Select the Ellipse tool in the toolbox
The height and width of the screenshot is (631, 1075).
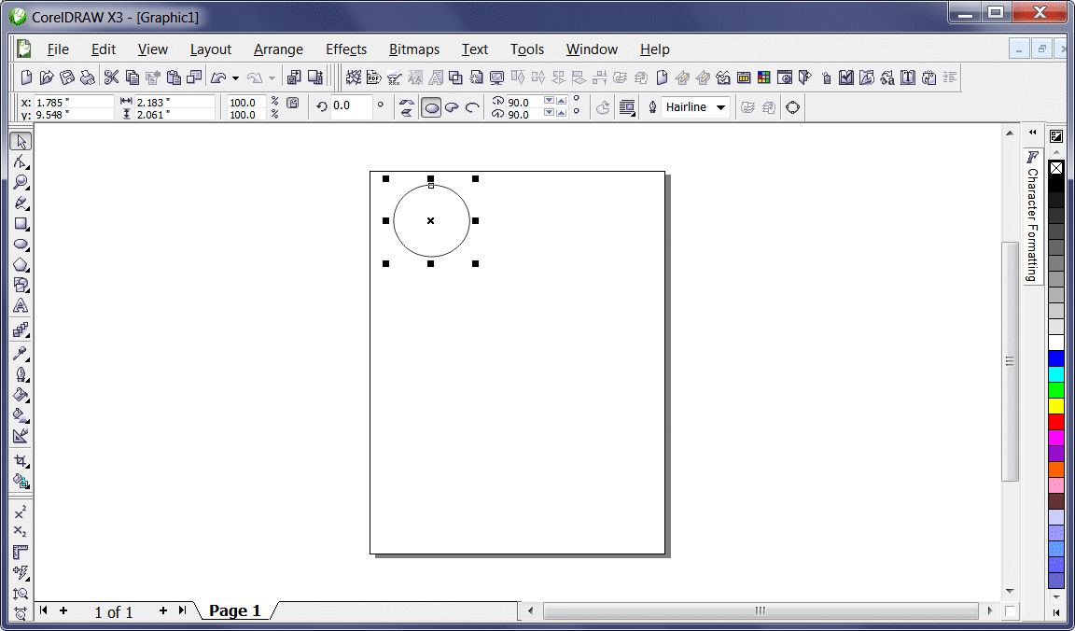21,245
